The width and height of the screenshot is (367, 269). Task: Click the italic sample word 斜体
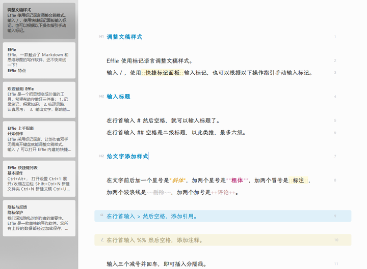(178, 181)
